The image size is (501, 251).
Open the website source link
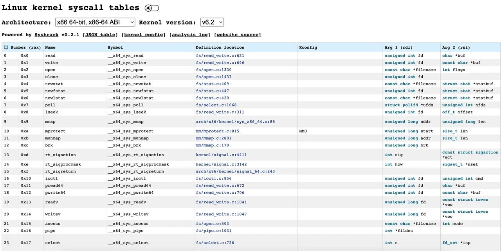pyautogui.click(x=238, y=35)
